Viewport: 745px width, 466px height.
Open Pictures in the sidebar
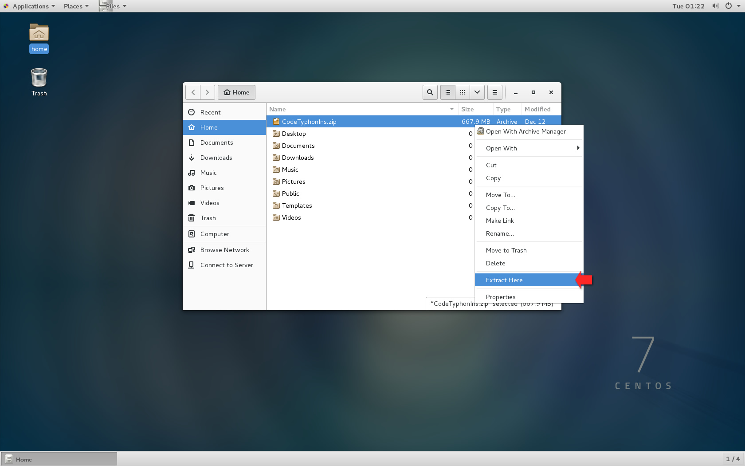224,188
